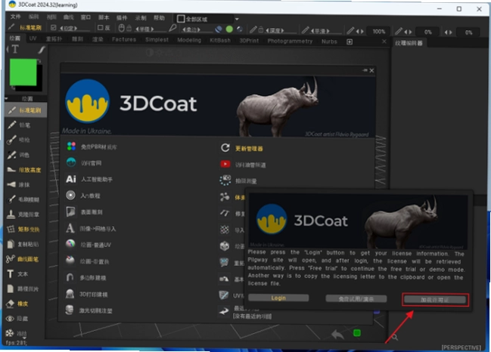
Task: Switch to the UV workspace tab
Action: (x=33, y=39)
